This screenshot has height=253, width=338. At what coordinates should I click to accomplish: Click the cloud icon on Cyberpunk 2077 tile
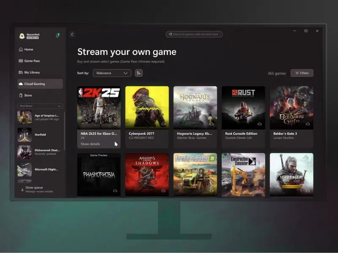163,124
